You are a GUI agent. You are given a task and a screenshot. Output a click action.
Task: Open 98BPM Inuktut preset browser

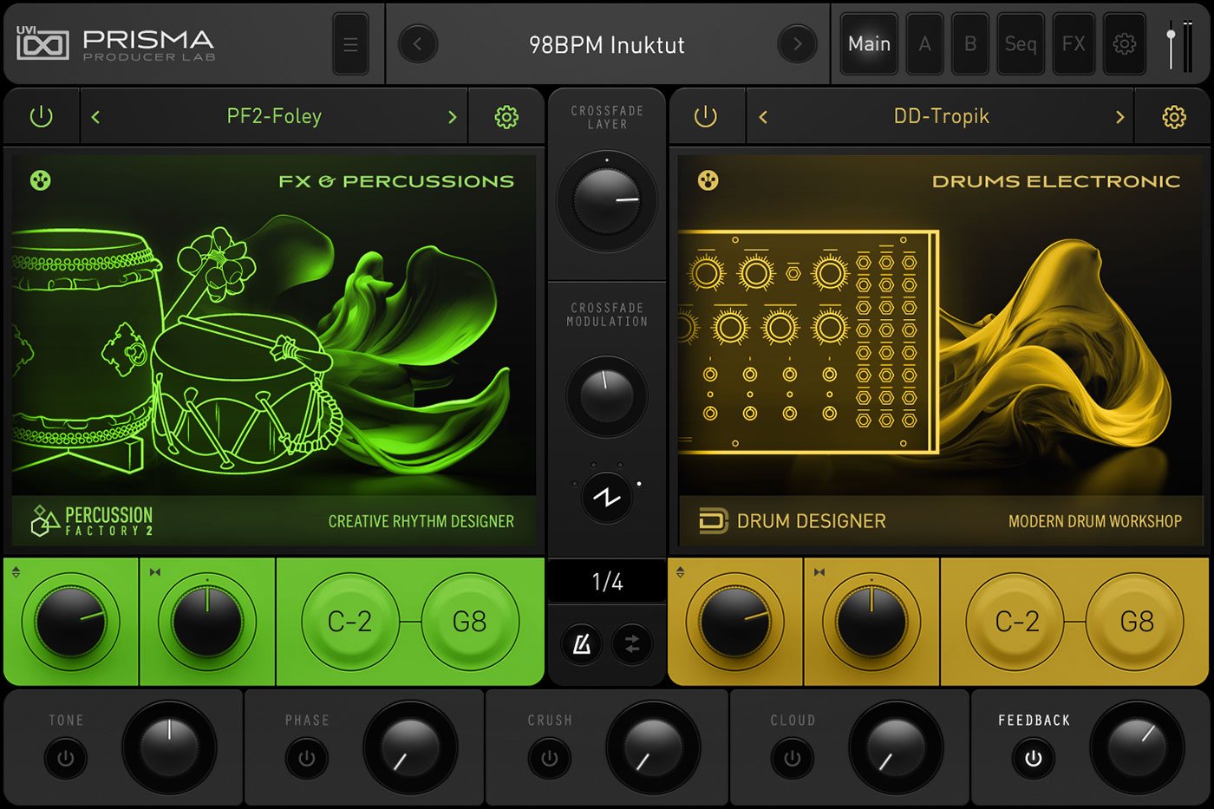click(x=607, y=45)
